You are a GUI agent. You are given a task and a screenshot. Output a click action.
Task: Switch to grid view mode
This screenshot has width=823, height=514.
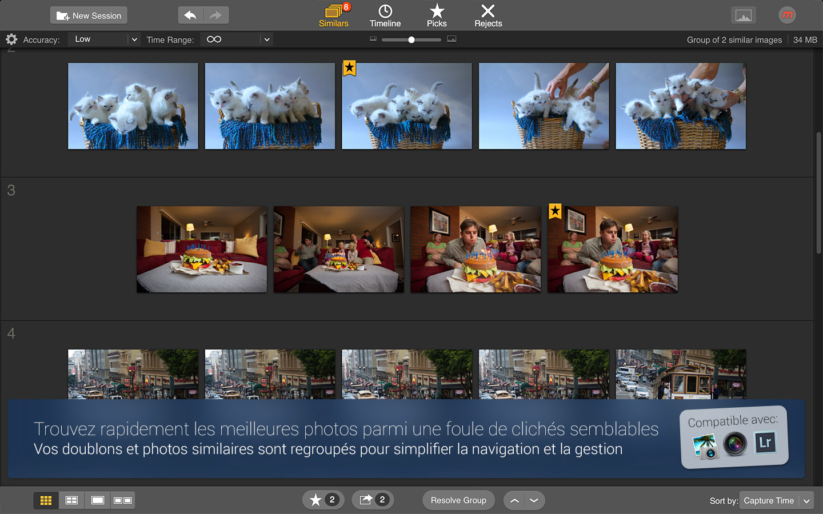pyautogui.click(x=46, y=500)
